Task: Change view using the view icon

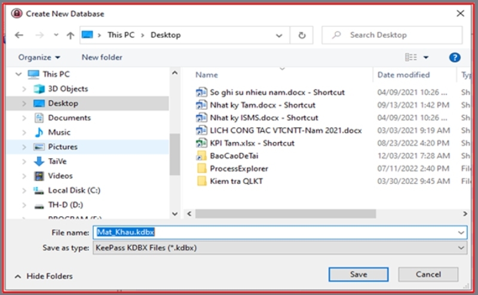Action: point(410,57)
